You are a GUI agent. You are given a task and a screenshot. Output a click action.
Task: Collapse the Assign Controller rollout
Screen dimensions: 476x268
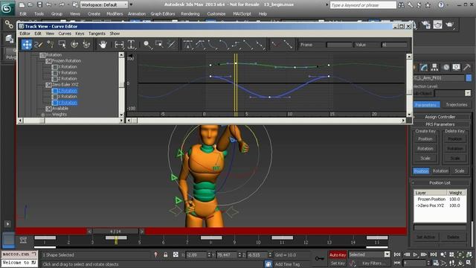pyautogui.click(x=440, y=117)
